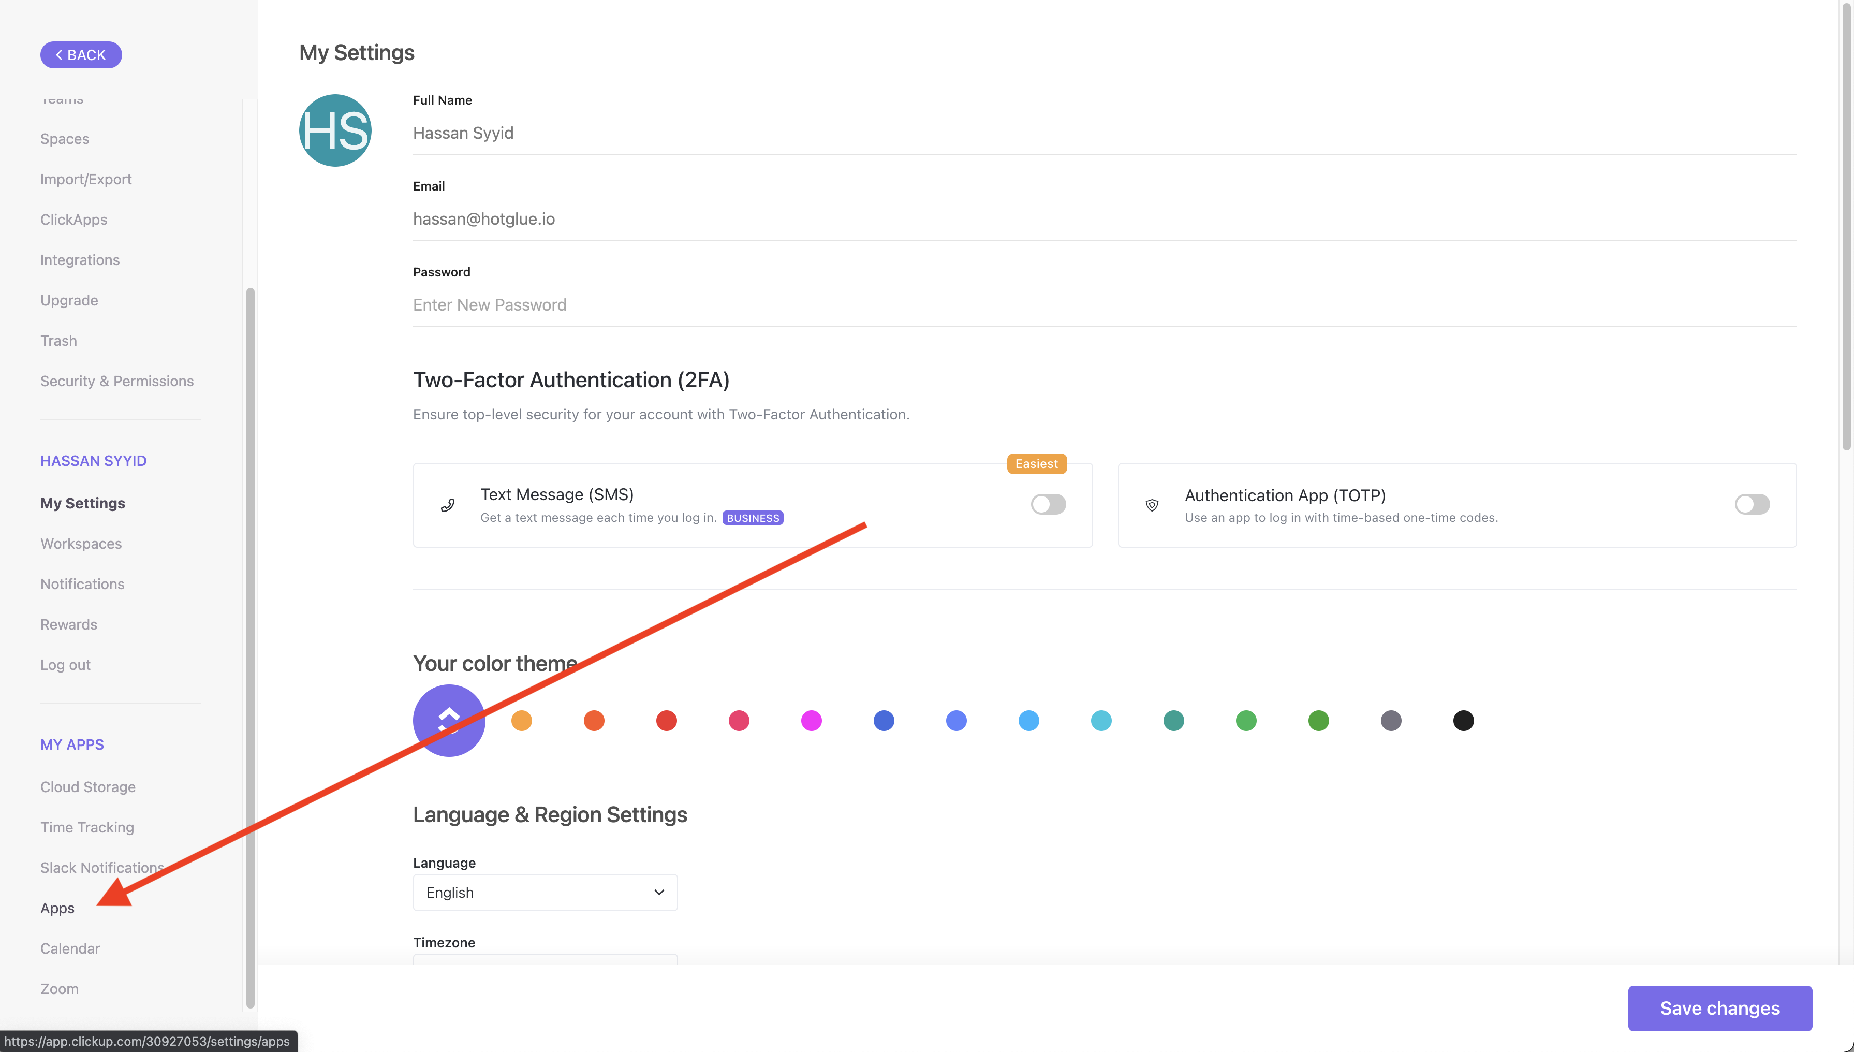
Task: Click the chevron arrow in the Language dropdown
Action: (659, 893)
